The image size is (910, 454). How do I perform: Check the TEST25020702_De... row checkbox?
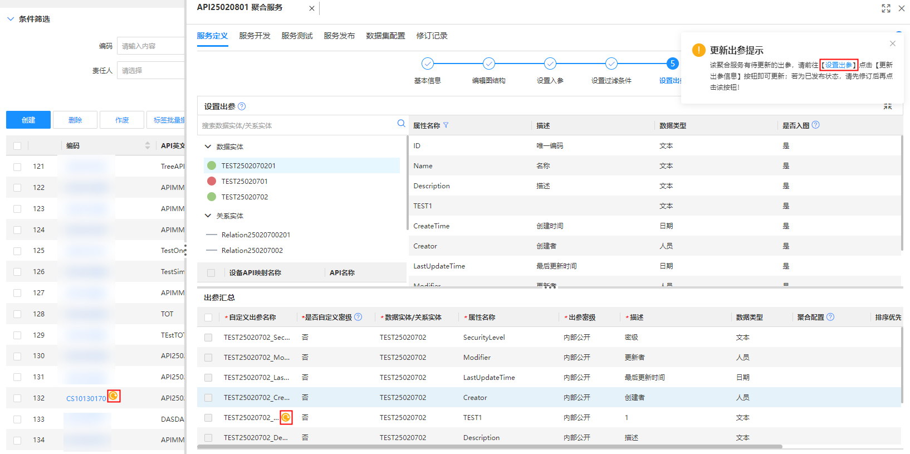[208, 438]
